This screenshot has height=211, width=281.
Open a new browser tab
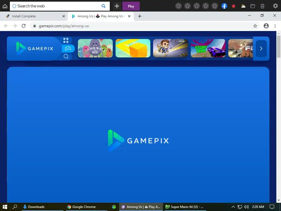pyautogui.click(x=140, y=16)
